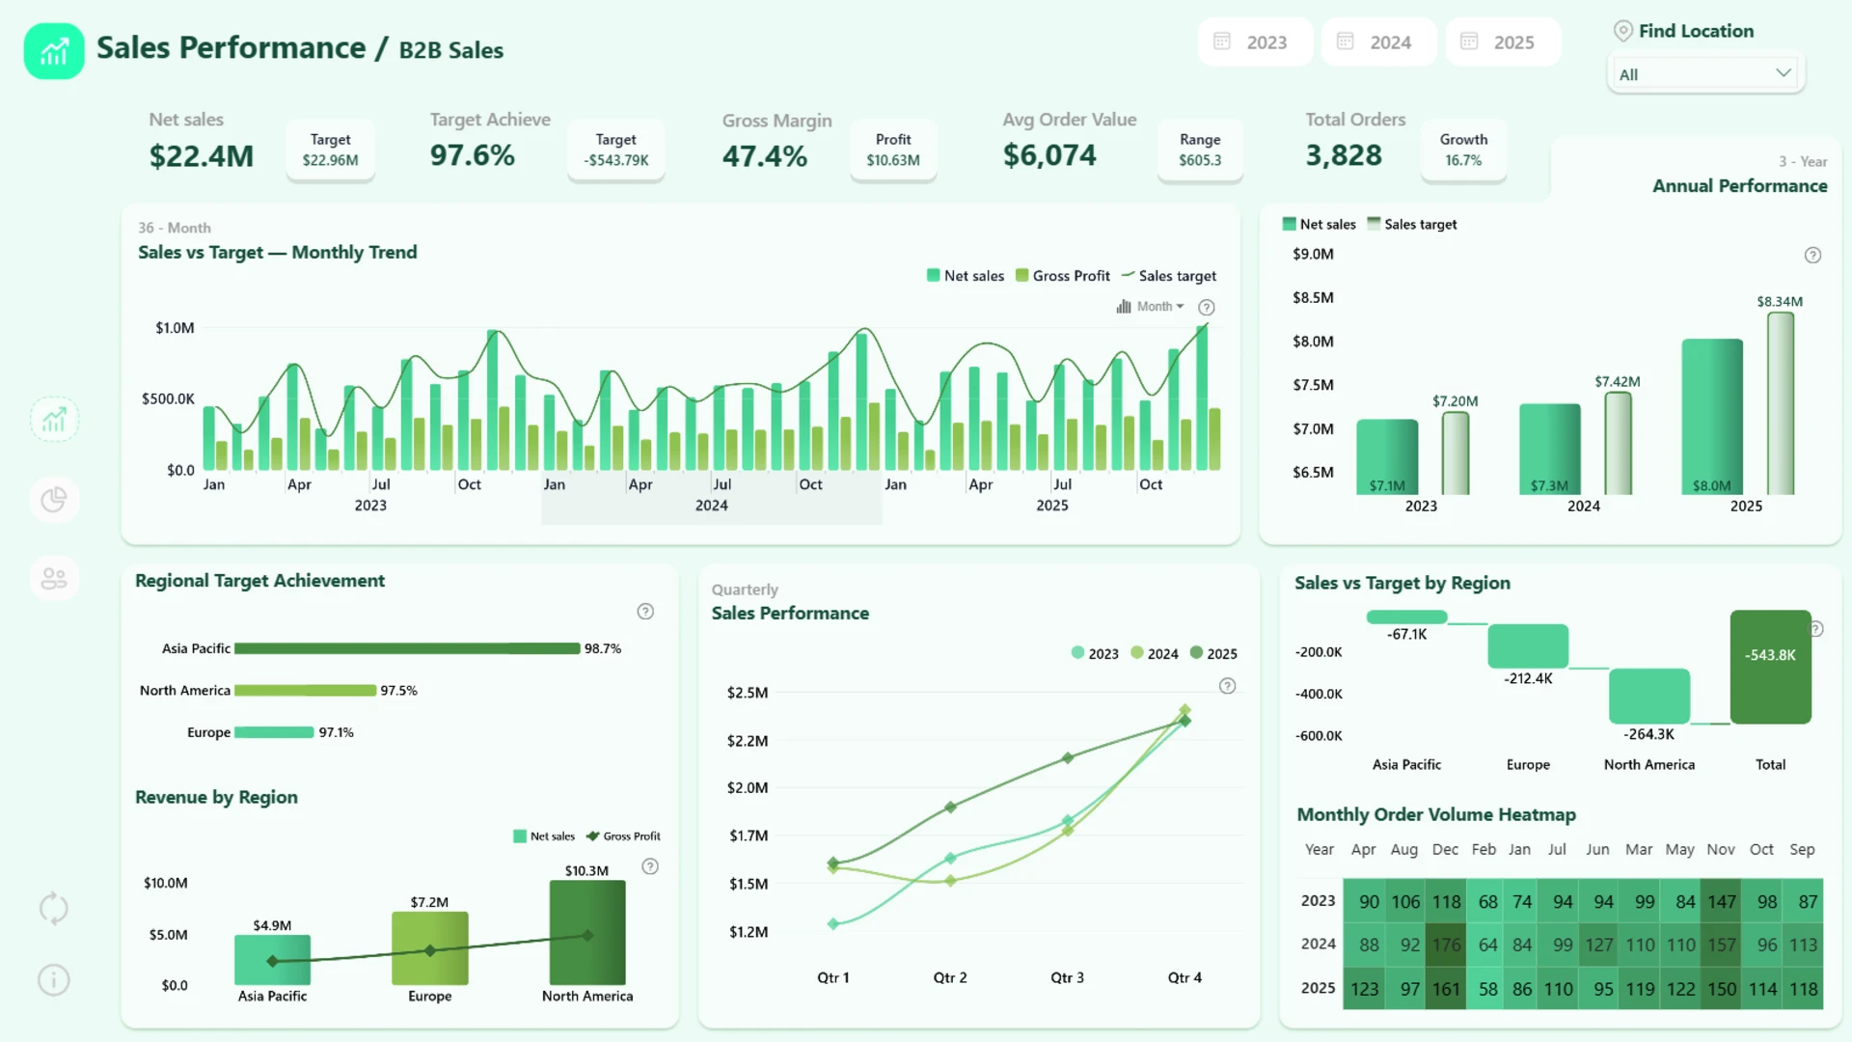Filter the dashboard to year 2025
This screenshot has height=1042, width=1852.
tap(1502, 41)
